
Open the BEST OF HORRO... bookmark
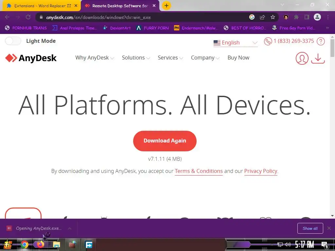pyautogui.click(x=245, y=28)
